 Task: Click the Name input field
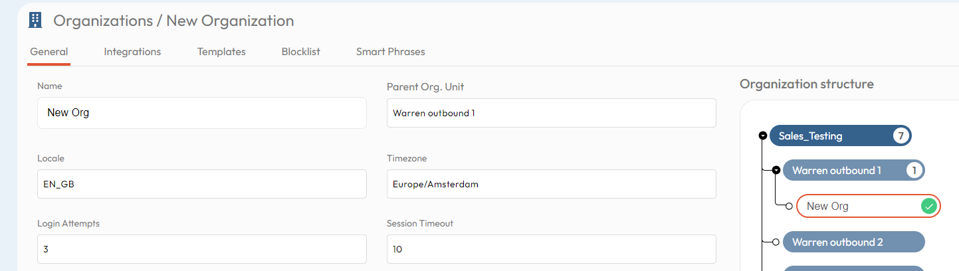tap(202, 113)
